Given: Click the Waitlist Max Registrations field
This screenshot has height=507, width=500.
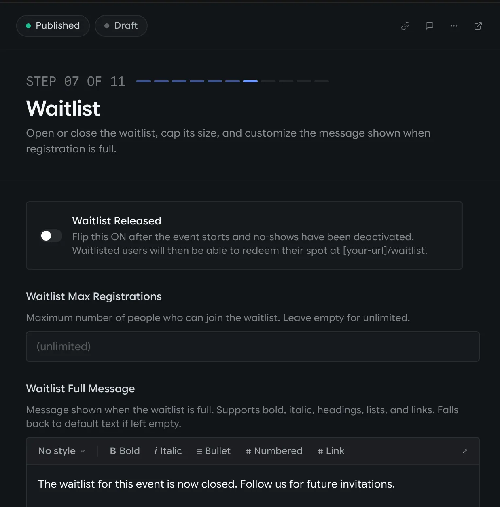Looking at the screenshot, I should coord(253,346).
